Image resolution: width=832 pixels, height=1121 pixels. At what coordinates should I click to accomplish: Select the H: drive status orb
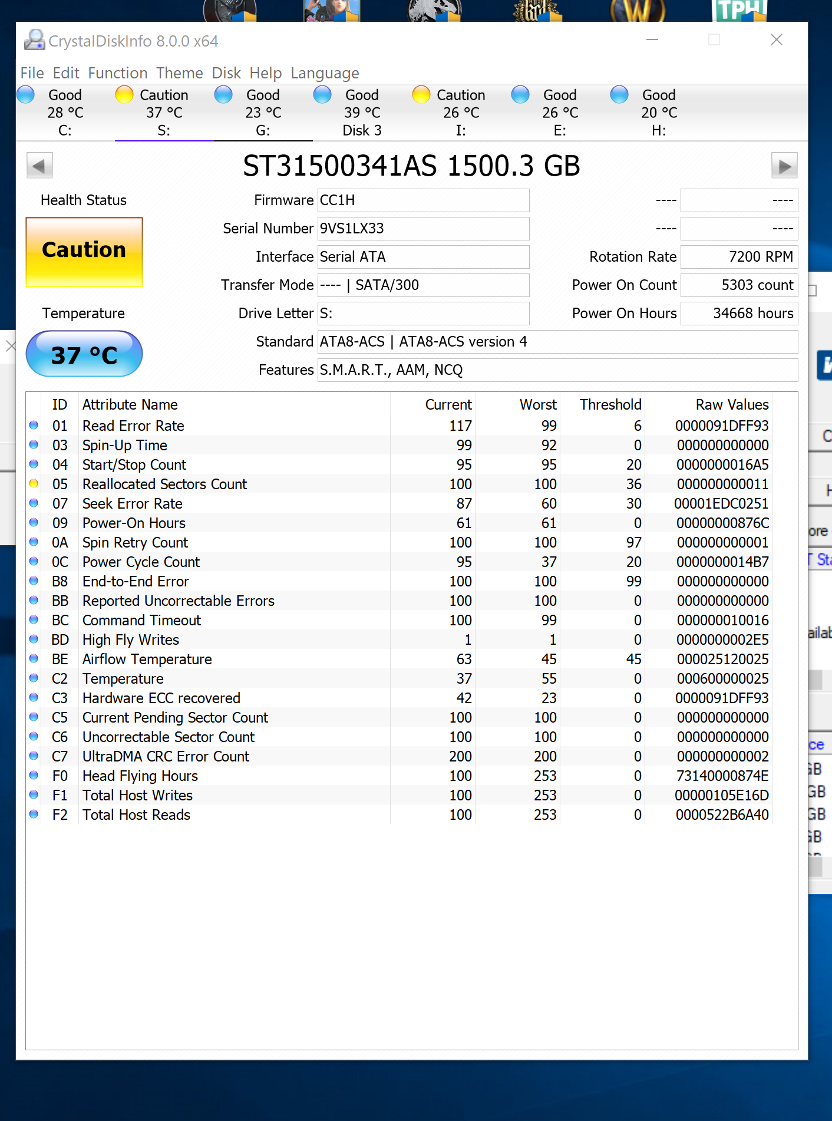click(619, 94)
